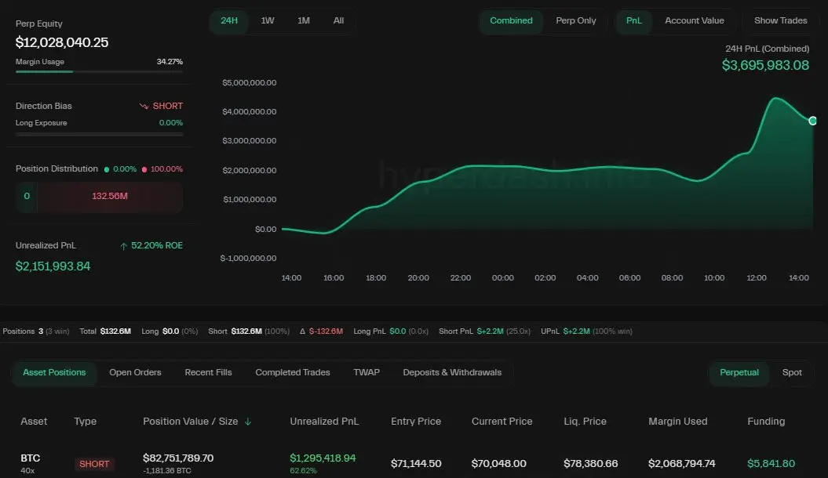Click the green 0 long distribution segment
This screenshot has width=828, height=478.
coord(27,197)
